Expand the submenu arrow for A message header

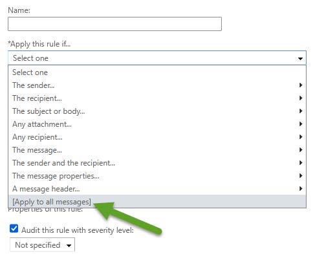(301, 189)
